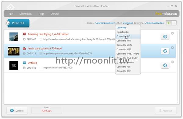Choose Extract audio option
Image resolution: width=183 pixels, height=119 pixels.
pyautogui.click(x=123, y=32)
